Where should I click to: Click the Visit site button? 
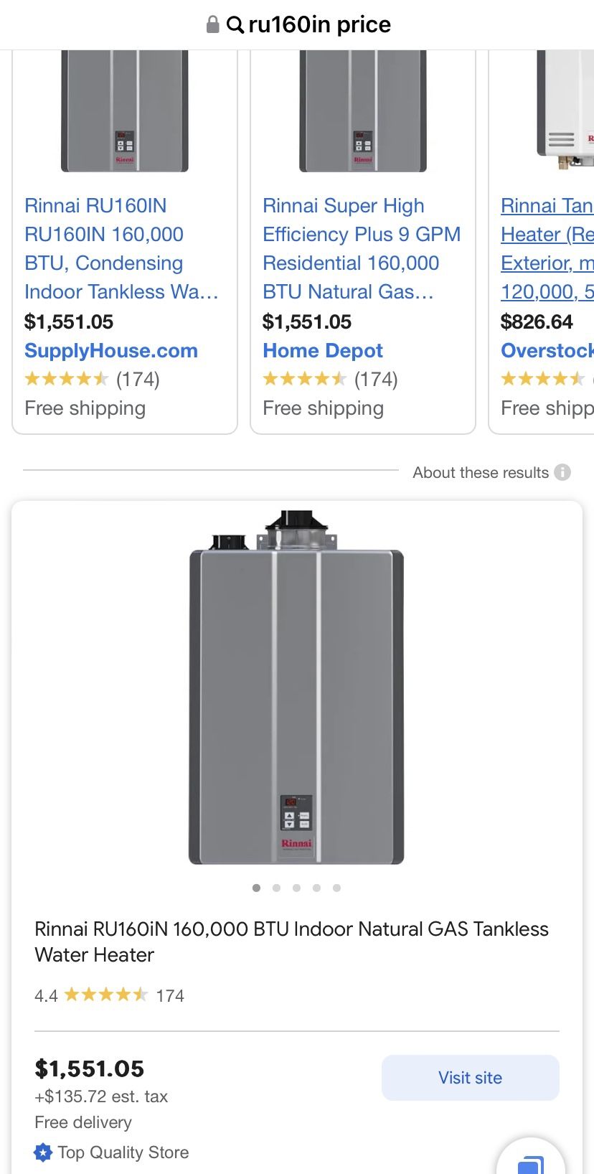(x=470, y=1078)
